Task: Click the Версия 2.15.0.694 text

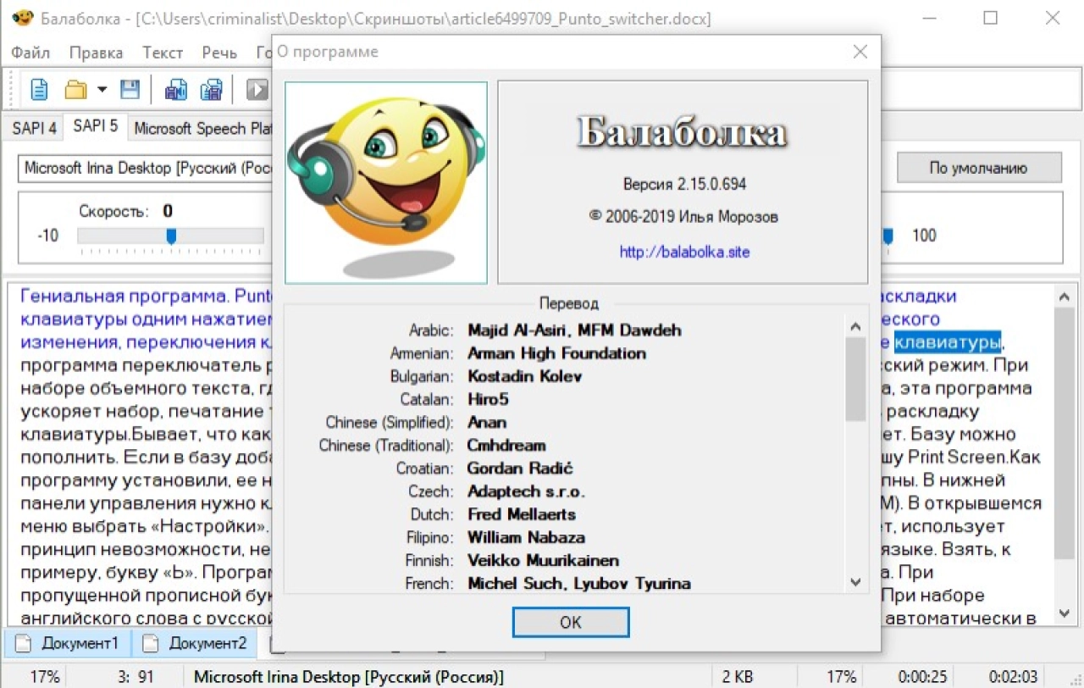Action: pos(684,184)
